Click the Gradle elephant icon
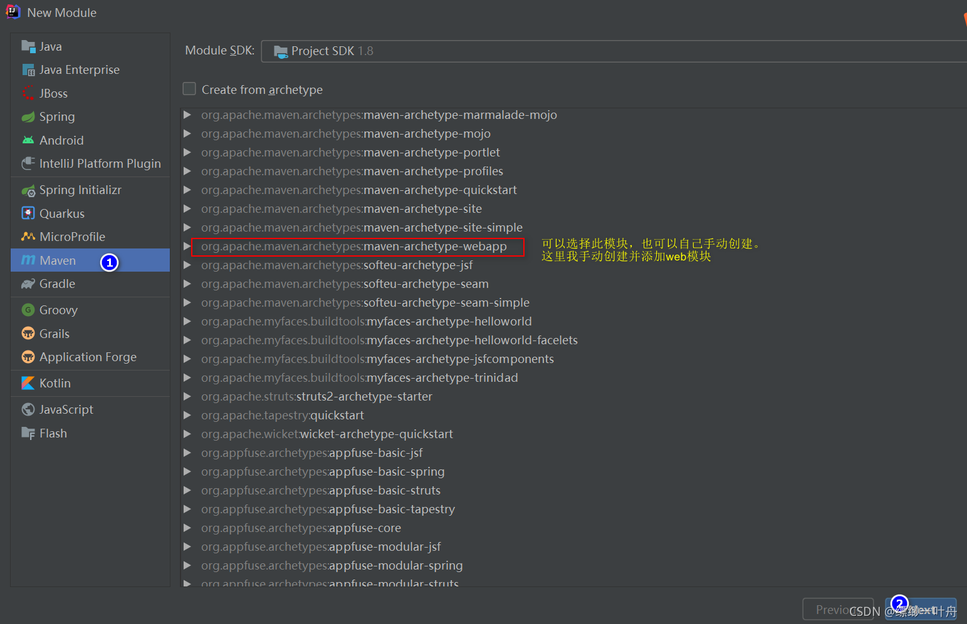The width and height of the screenshot is (967, 624). point(28,284)
